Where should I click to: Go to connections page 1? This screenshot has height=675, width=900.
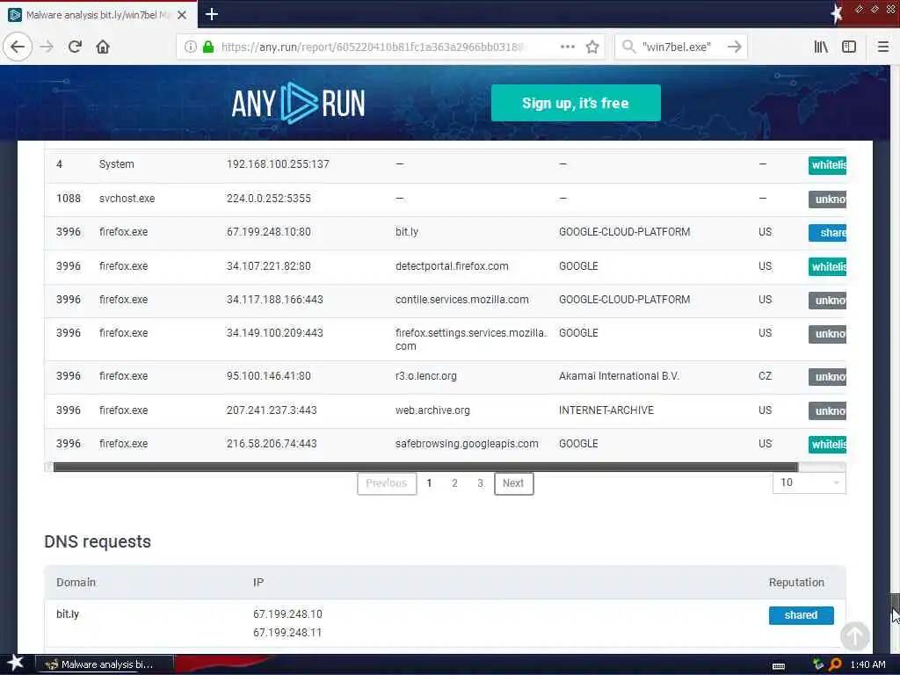pos(429,483)
